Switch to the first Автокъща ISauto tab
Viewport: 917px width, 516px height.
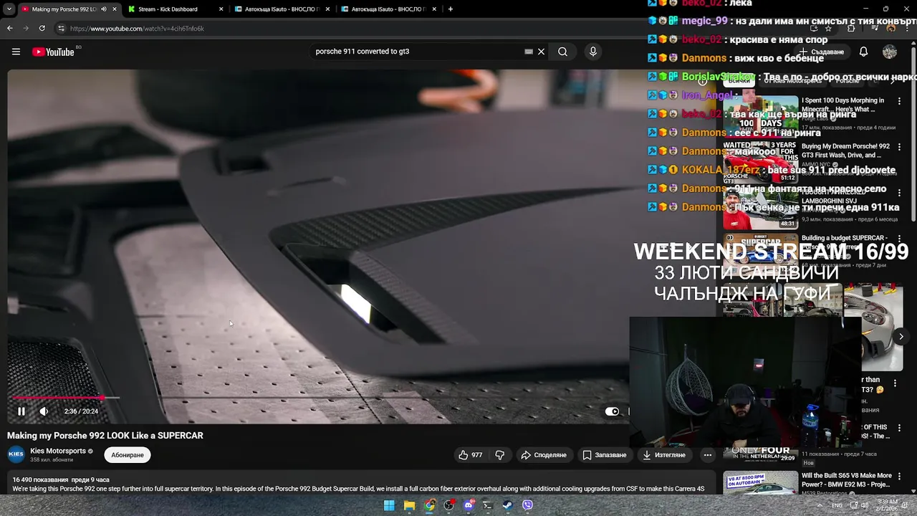(x=282, y=9)
